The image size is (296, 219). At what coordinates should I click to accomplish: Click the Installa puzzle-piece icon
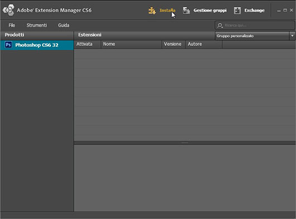click(x=152, y=11)
